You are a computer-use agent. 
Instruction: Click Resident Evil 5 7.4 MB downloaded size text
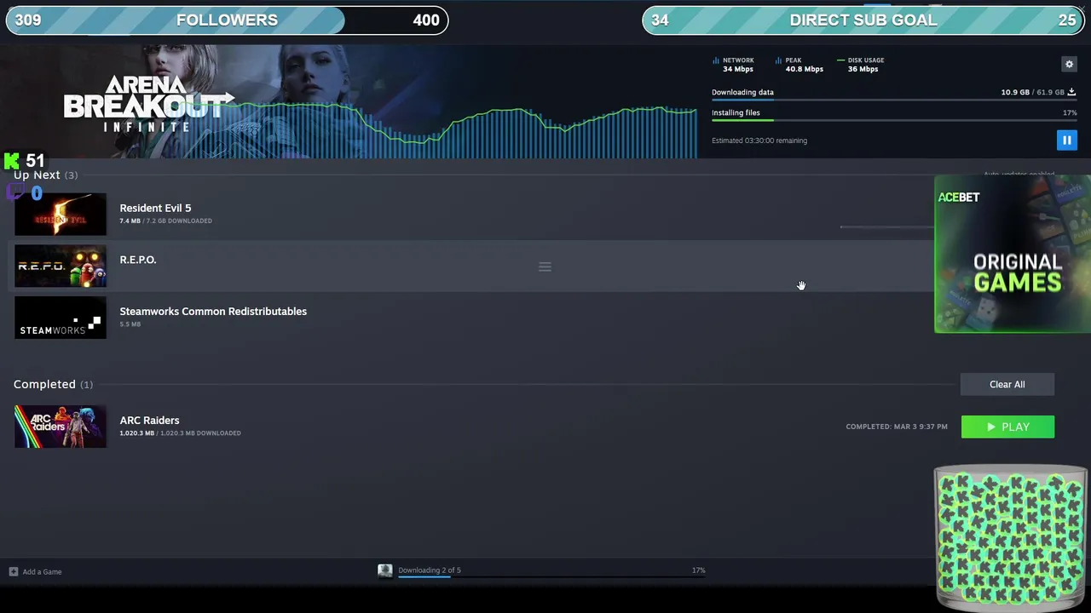(x=165, y=221)
